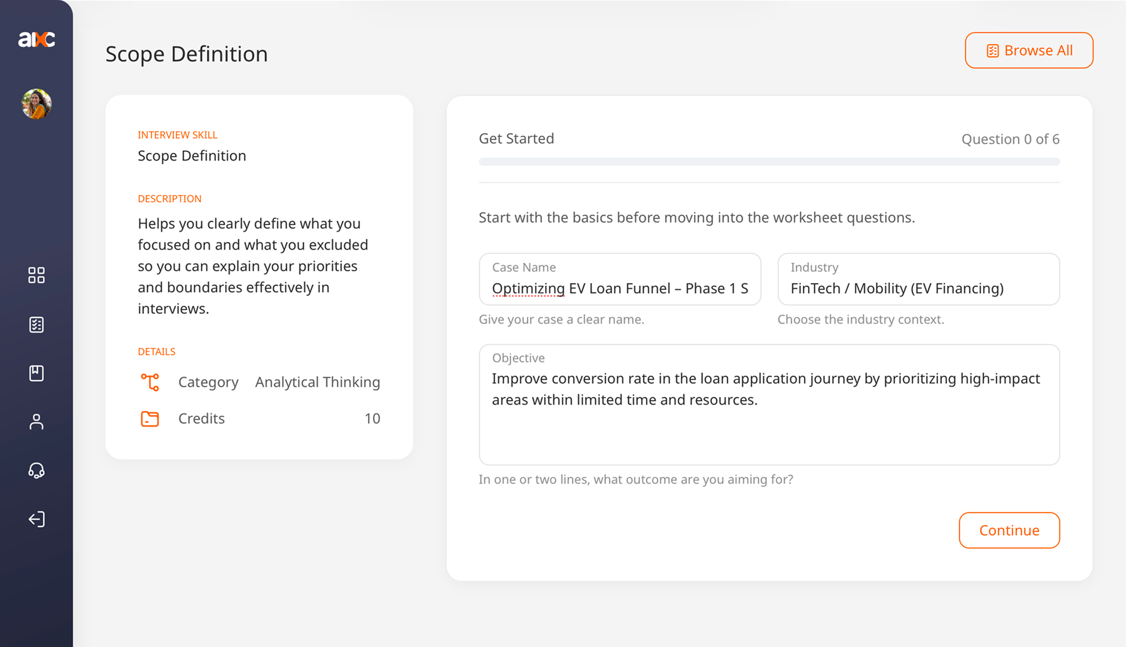Viewport: 1126px width, 647px height.
Task: Click the profile photo avatar
Action: (x=36, y=104)
